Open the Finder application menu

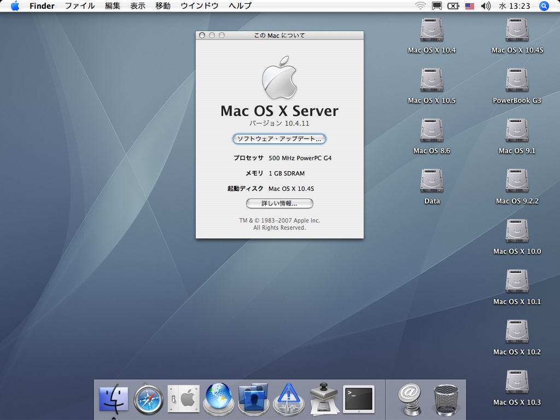[x=42, y=5]
